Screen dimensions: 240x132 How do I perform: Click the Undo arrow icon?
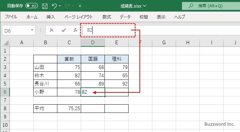pos(55,6)
